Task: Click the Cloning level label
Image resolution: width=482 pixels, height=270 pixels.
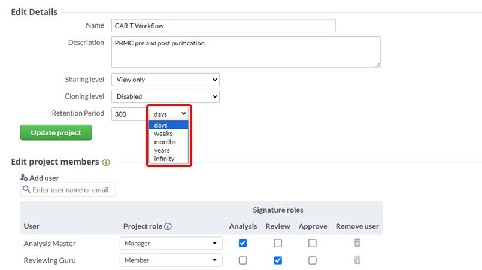Action: [x=84, y=96]
